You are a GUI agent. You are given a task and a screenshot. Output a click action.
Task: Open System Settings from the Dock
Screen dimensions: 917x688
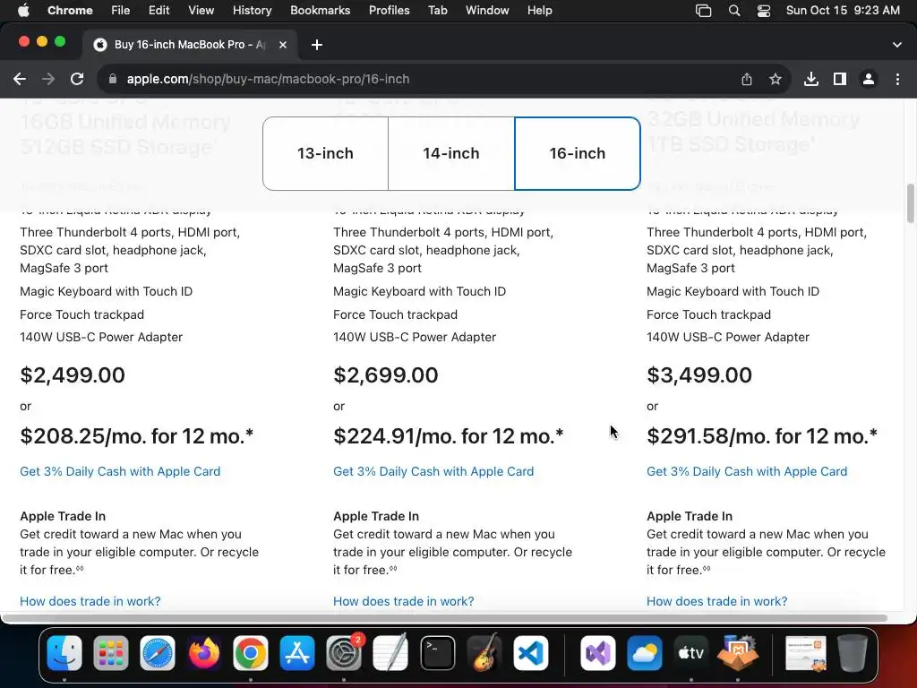(344, 653)
